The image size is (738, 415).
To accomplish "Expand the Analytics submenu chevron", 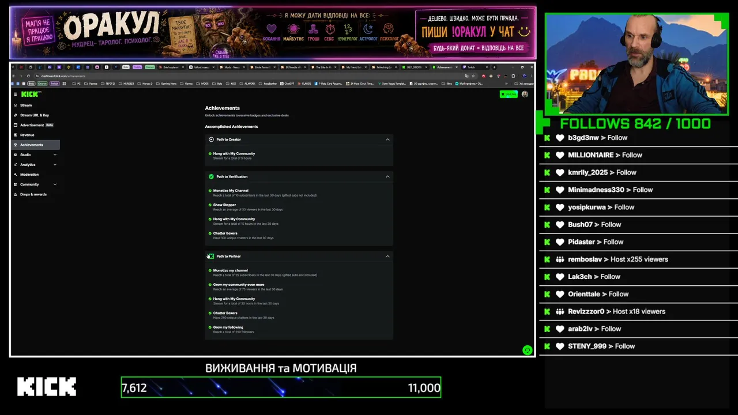I will 55,165.
